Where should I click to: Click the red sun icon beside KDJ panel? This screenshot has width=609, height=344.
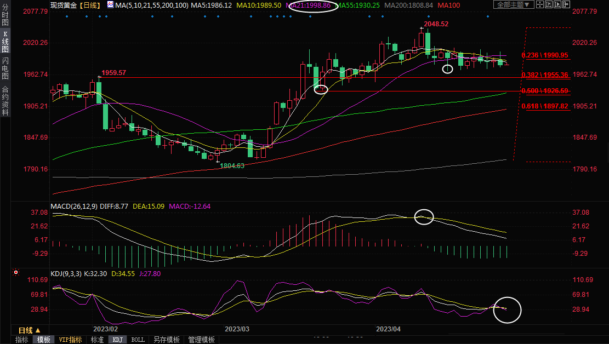point(16,272)
